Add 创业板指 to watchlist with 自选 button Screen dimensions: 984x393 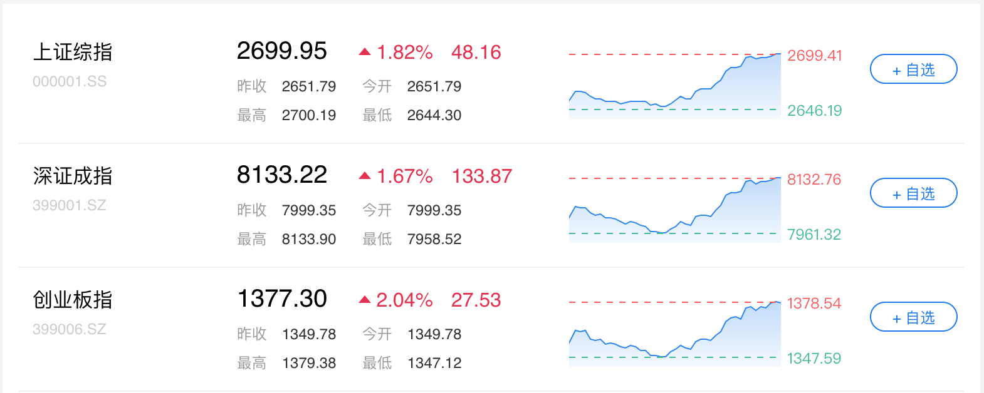tap(913, 317)
